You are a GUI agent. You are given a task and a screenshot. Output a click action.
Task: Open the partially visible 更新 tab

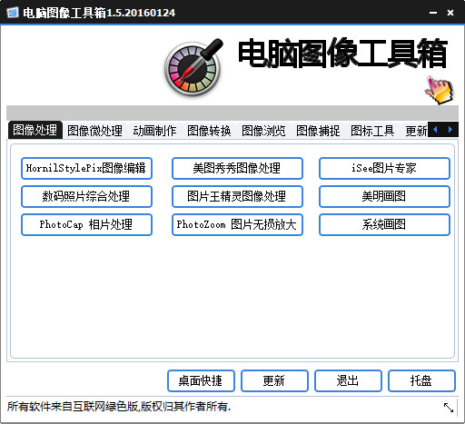[416, 131]
